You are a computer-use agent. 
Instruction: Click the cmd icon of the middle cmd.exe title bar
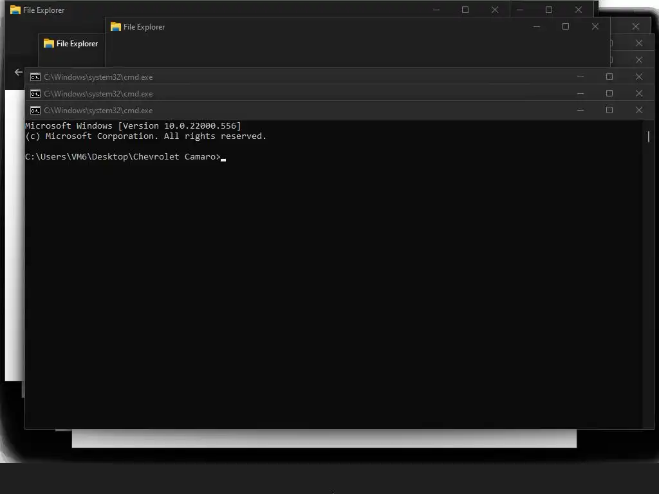click(x=35, y=94)
